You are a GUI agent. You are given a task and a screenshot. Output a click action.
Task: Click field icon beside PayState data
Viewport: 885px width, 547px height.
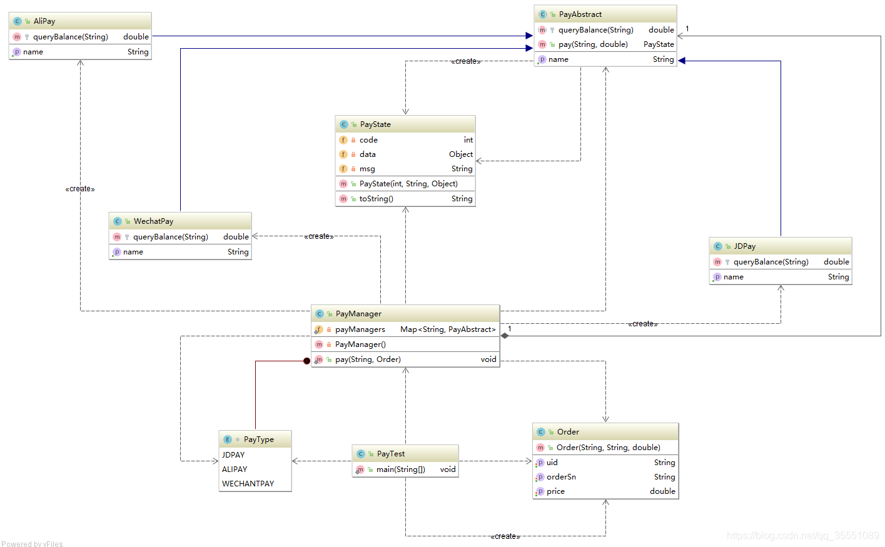pyautogui.click(x=343, y=154)
